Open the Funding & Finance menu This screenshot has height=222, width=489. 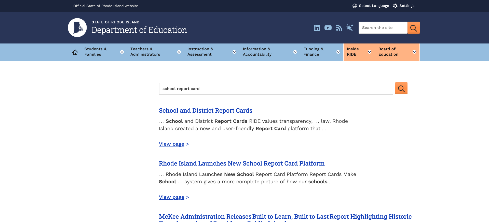[314, 52]
